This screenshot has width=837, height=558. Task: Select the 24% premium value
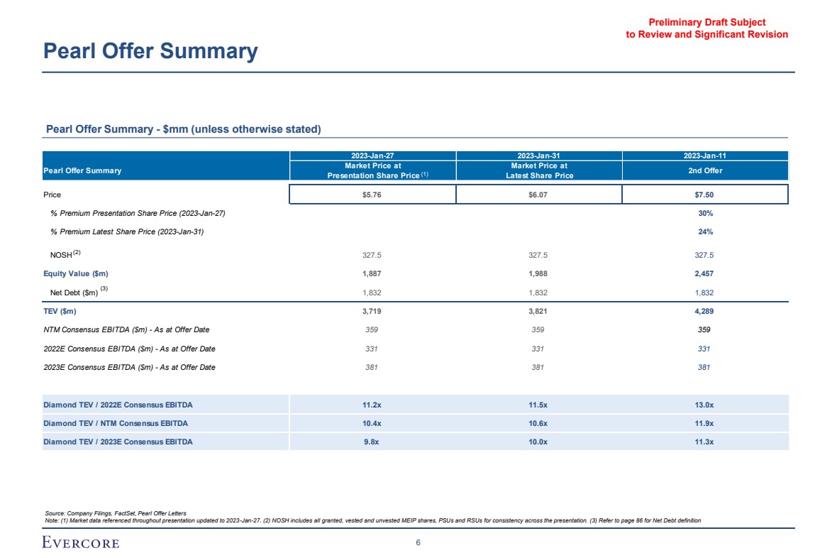point(704,231)
